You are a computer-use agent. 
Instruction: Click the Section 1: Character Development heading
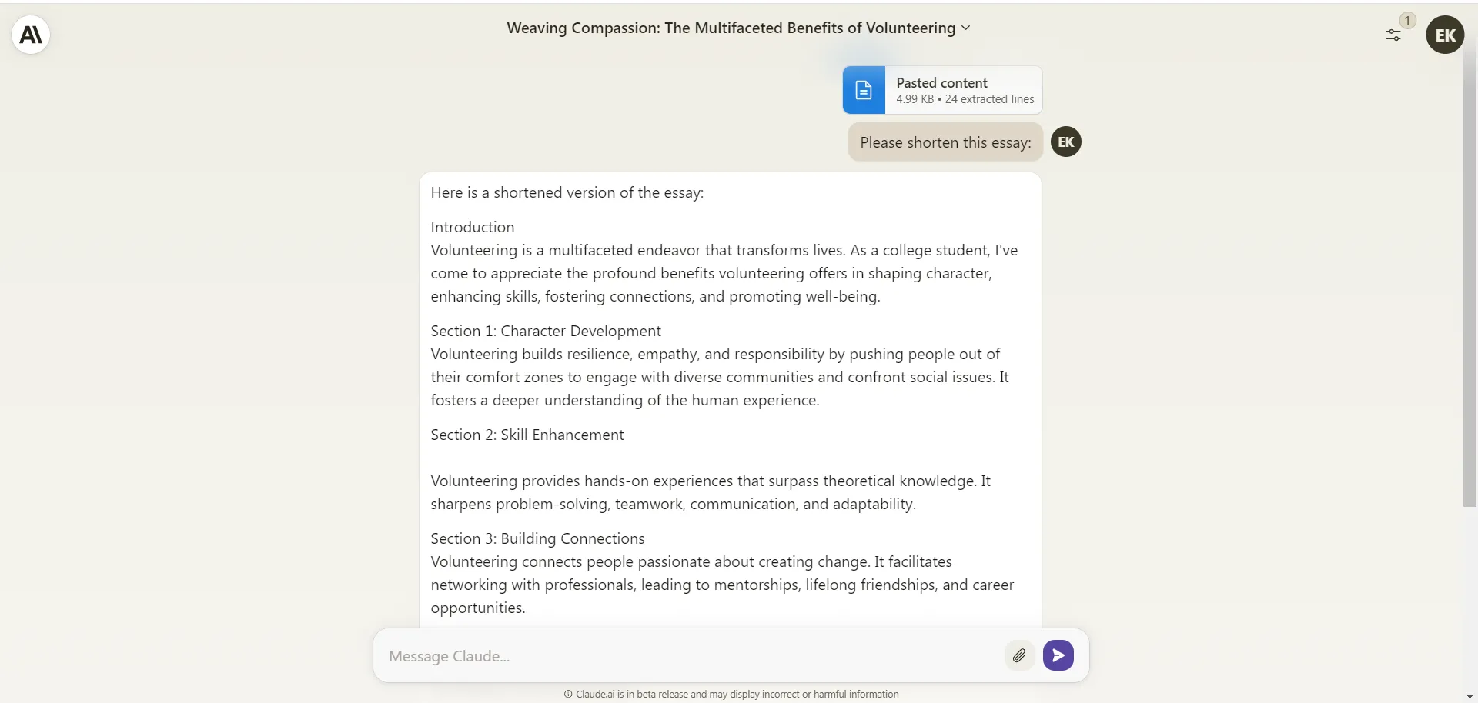pos(545,331)
